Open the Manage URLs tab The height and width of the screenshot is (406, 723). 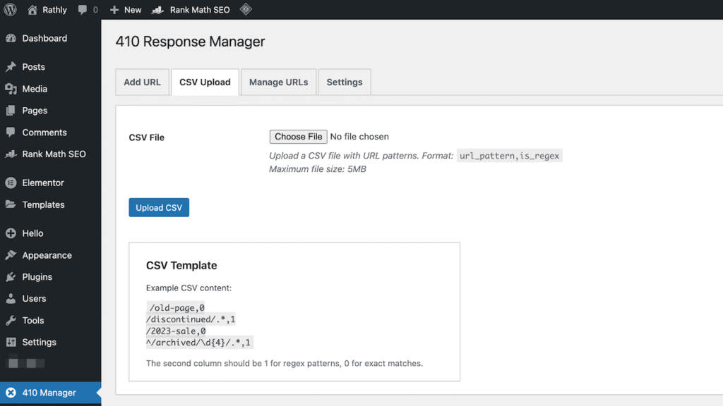[x=278, y=82]
